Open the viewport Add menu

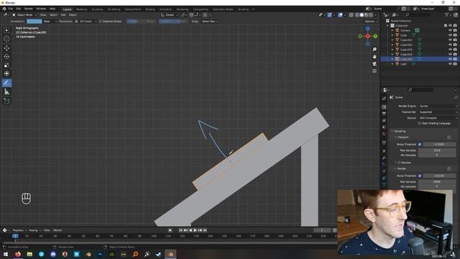pyautogui.click(x=63, y=14)
